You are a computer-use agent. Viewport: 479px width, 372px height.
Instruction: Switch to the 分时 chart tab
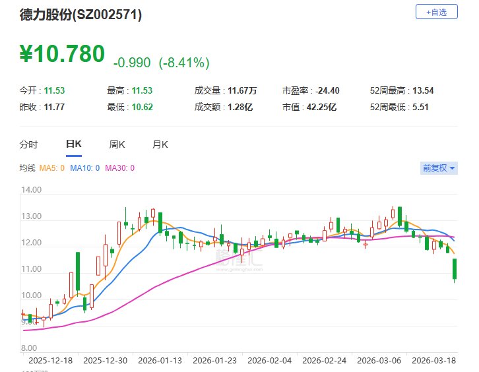pos(28,144)
